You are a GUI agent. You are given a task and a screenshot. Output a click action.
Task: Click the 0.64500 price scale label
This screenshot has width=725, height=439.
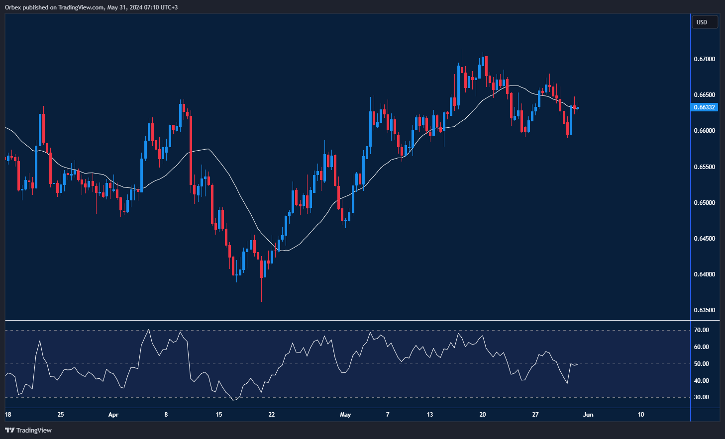(x=704, y=239)
